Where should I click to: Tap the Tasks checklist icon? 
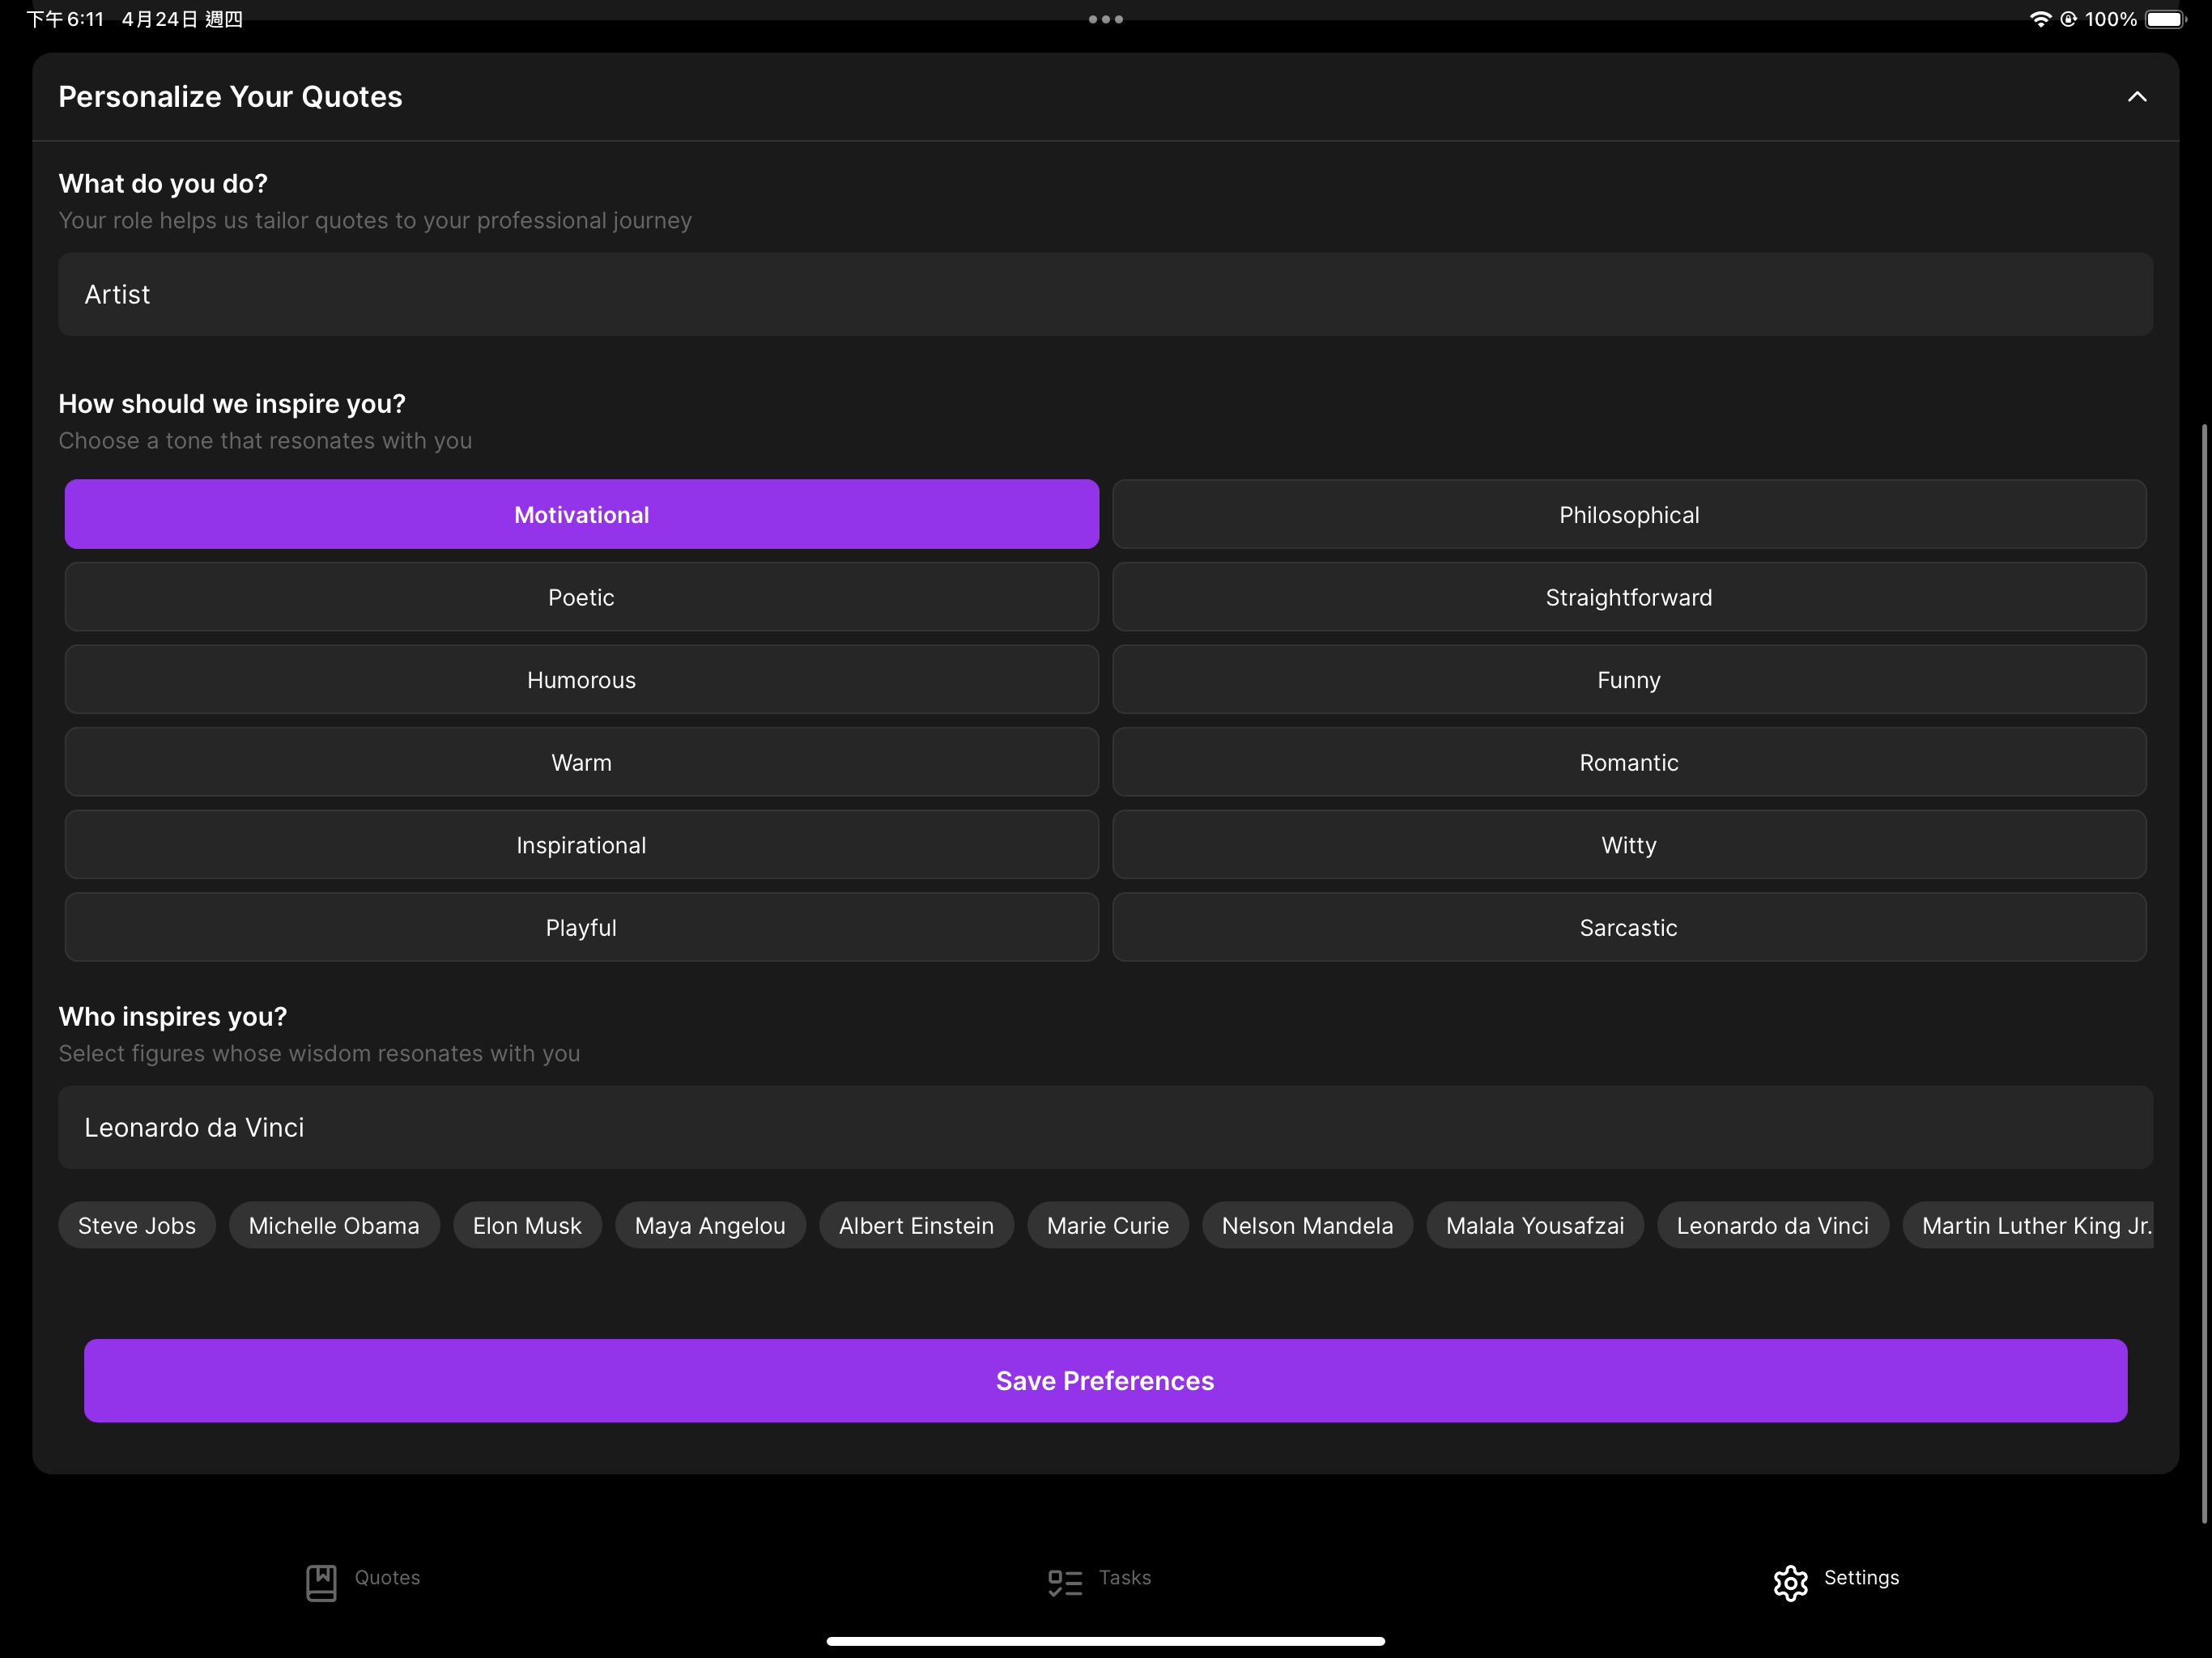coord(1065,1582)
